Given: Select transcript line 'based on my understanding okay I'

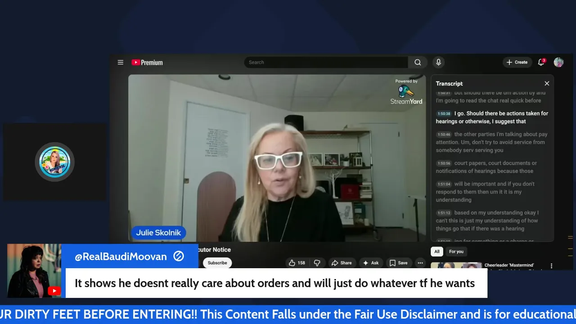Looking at the screenshot, I should coord(496,213).
